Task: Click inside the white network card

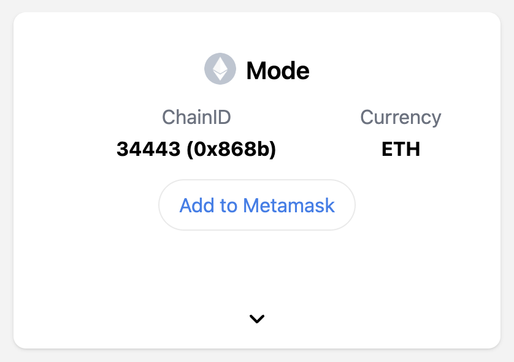Action: coord(256,270)
